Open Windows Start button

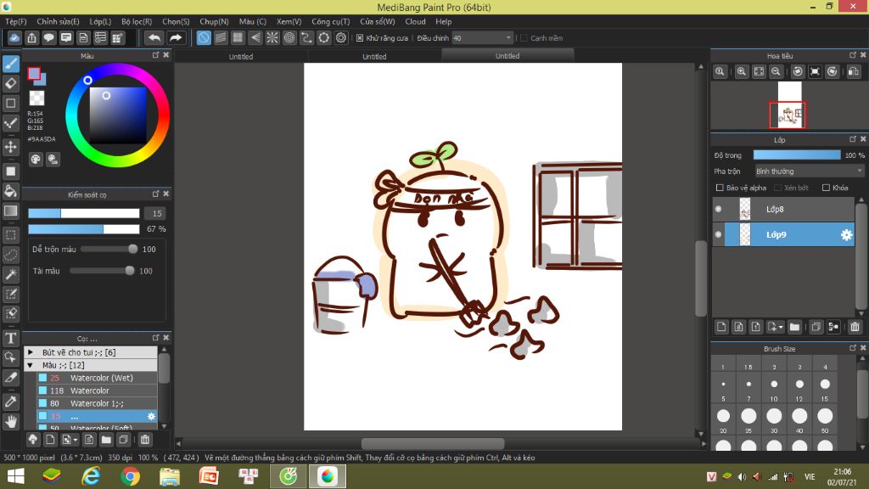click(x=15, y=476)
